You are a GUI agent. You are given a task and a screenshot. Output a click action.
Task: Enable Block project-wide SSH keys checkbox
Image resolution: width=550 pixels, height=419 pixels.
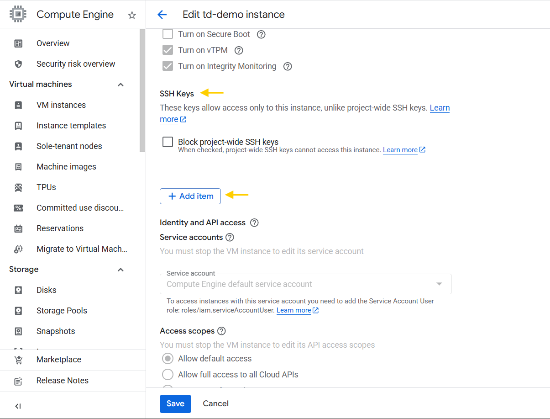click(x=168, y=142)
